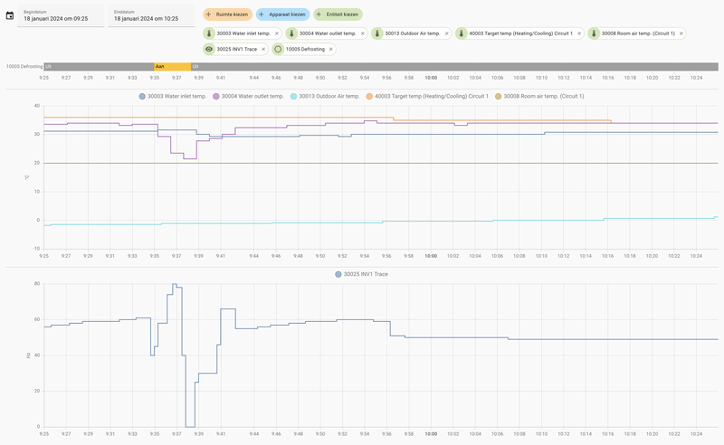Open the calendar date picker icon
This screenshot has height=445, width=724.
[10, 15]
